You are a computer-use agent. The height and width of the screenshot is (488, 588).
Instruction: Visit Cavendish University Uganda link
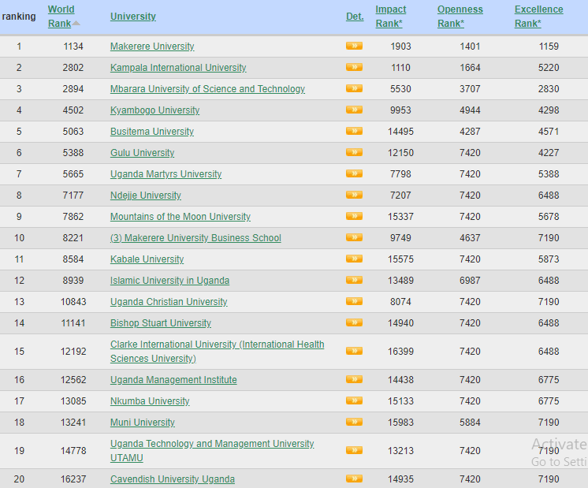pos(173,479)
